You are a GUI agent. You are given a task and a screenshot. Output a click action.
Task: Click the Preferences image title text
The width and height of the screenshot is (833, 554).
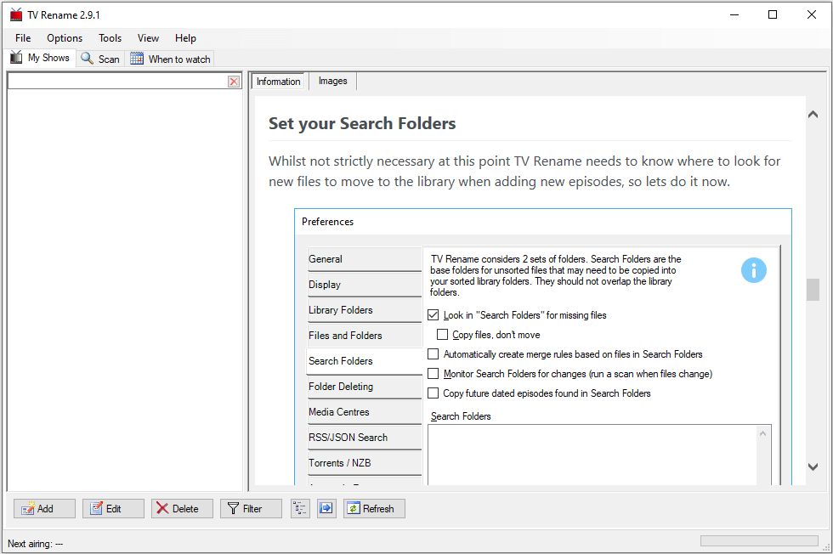tap(328, 222)
